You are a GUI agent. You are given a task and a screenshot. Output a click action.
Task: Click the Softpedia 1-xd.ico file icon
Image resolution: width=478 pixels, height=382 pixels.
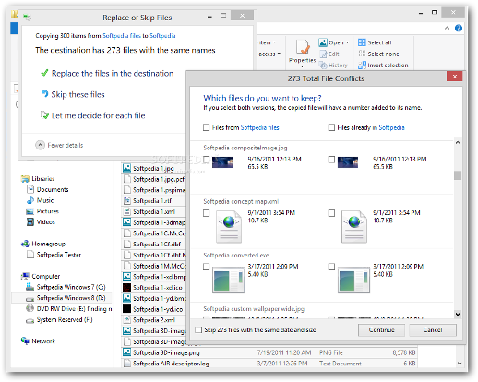[126, 287]
